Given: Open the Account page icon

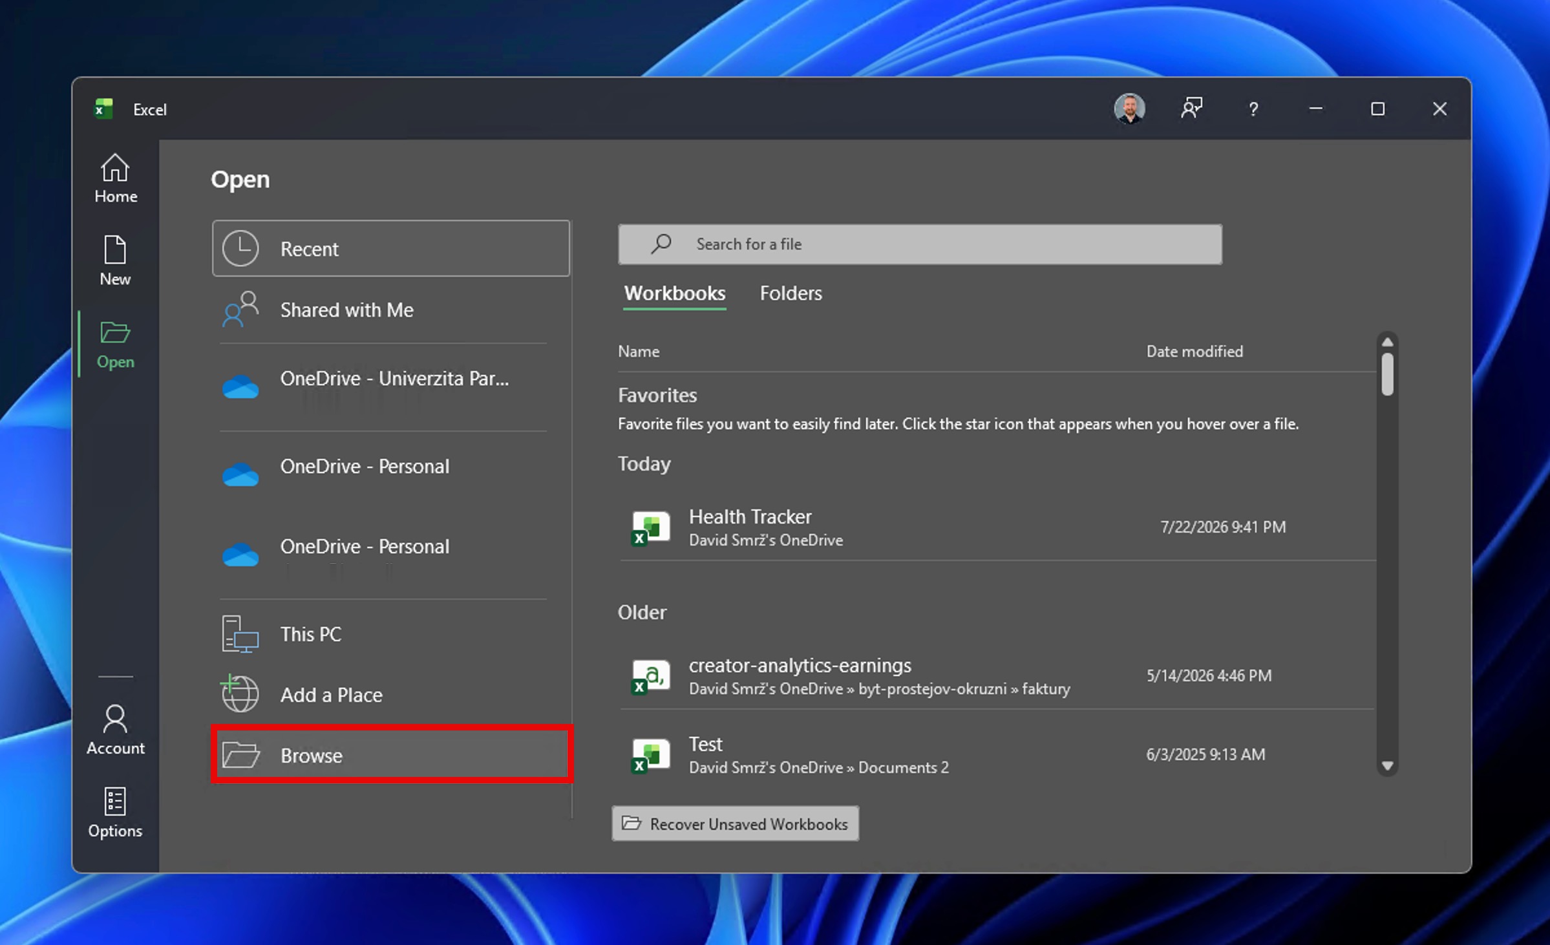Looking at the screenshot, I should [115, 719].
